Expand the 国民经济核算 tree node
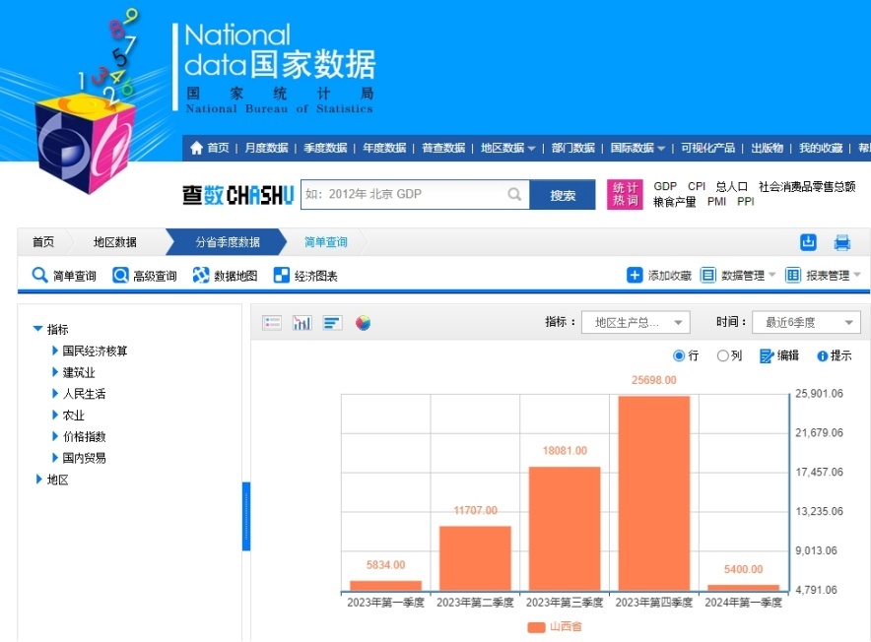Viewport: 871px width, 642px height. point(56,351)
